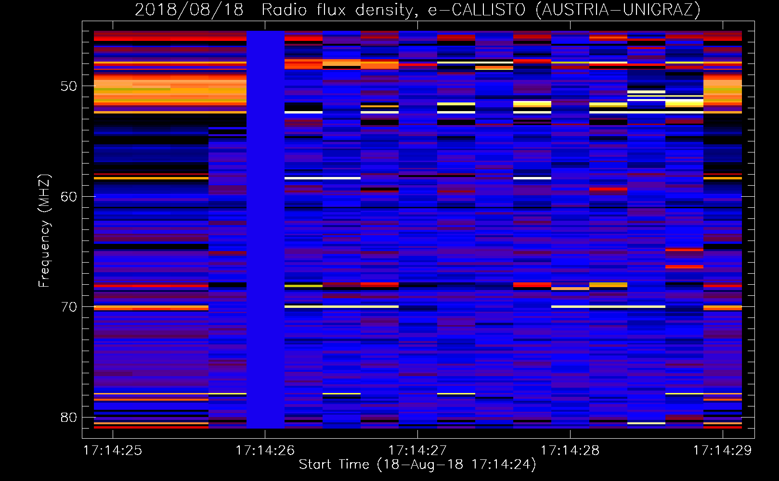This screenshot has height=481, width=779.
Task: Click the 17:14:28 time tick label
Action: point(570,450)
